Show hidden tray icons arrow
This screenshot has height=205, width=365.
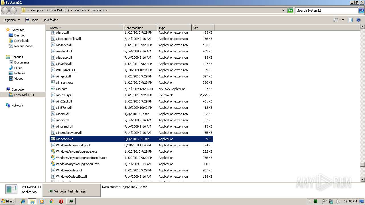point(309,201)
